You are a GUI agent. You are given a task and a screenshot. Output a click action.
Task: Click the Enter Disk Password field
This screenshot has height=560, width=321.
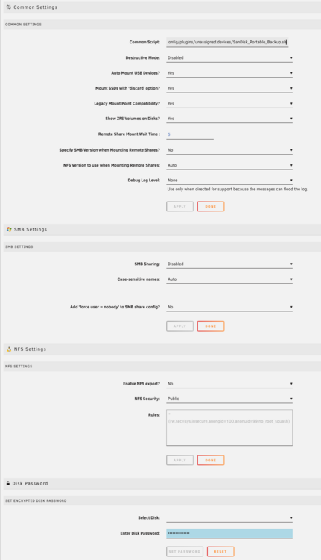coord(229,534)
